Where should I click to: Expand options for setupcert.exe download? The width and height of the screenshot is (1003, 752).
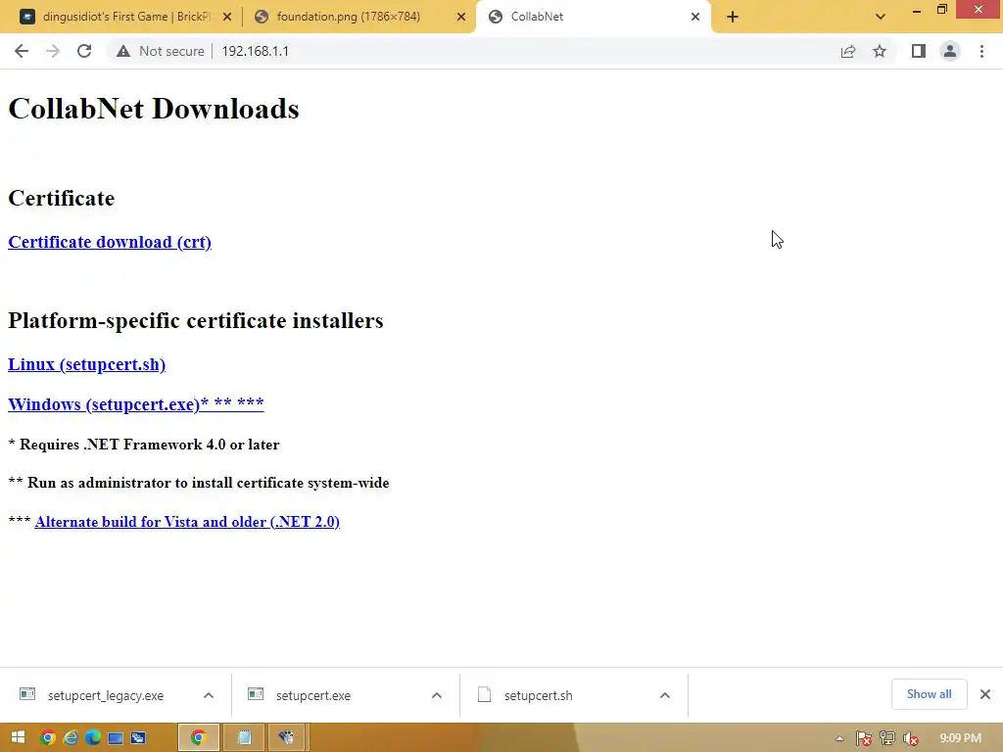click(437, 695)
